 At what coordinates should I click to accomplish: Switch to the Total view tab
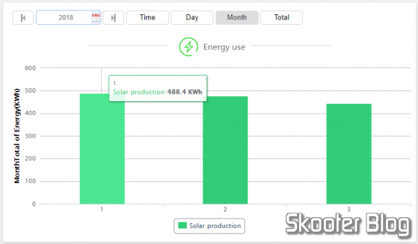[x=281, y=18]
